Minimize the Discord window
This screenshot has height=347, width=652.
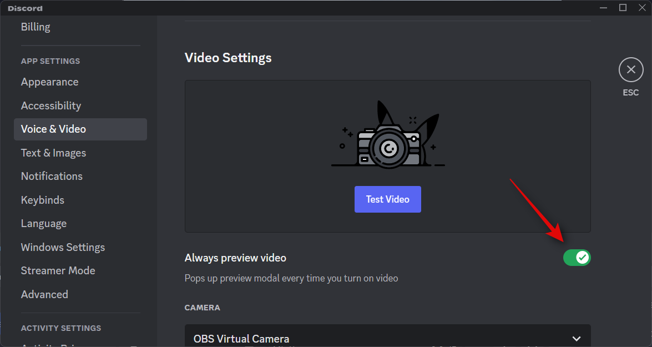click(x=603, y=8)
